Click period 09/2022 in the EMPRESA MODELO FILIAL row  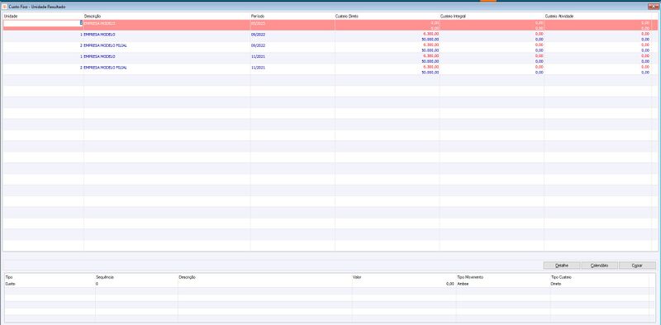pyautogui.click(x=258, y=45)
